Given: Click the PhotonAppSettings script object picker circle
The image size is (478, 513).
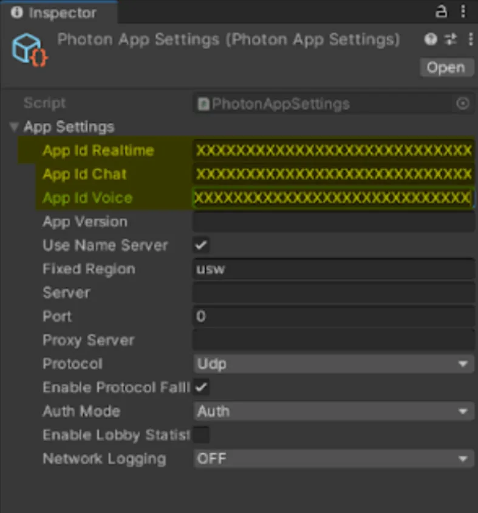Looking at the screenshot, I should coord(463,103).
